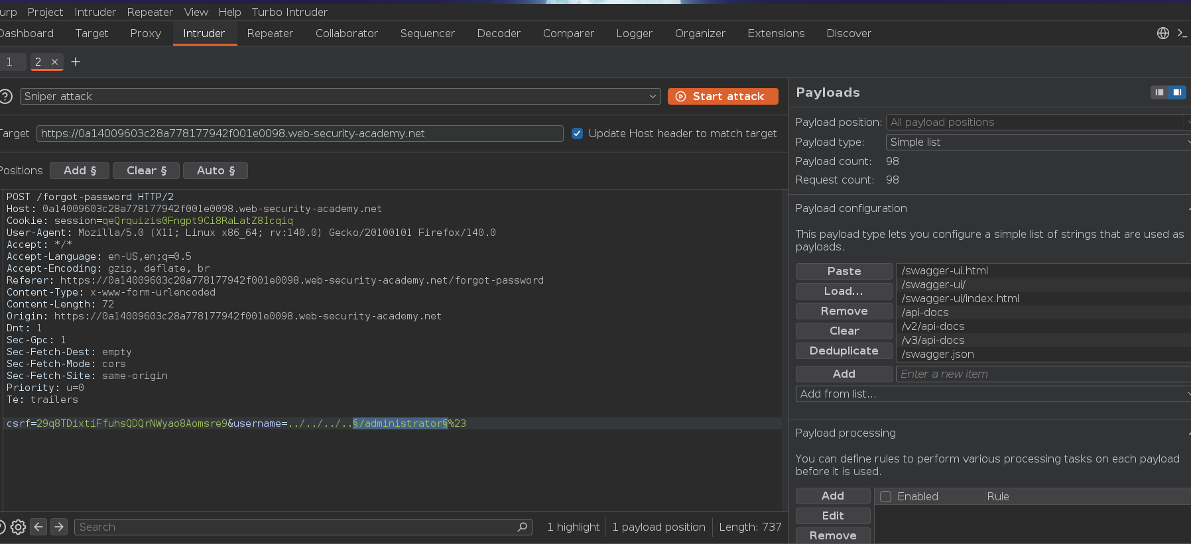Viewport: 1191px width, 544px height.
Task: Open the terminal prompt icon at top right
Action: pyautogui.click(x=1182, y=33)
